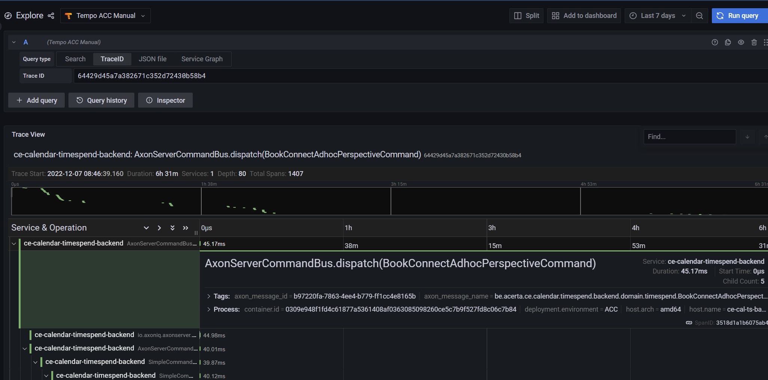Click the share icon next to Explore
This screenshot has width=768, height=380.
(51, 16)
